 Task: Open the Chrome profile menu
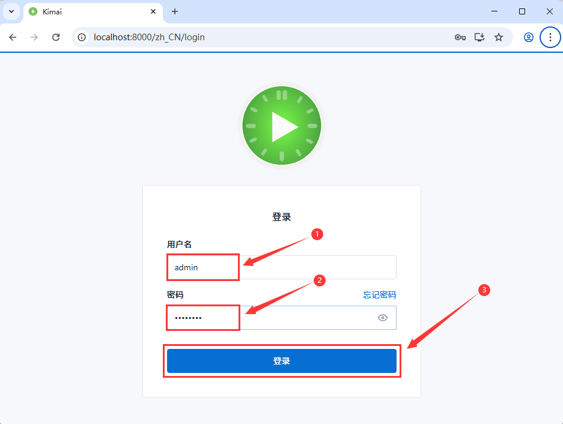[x=529, y=37]
